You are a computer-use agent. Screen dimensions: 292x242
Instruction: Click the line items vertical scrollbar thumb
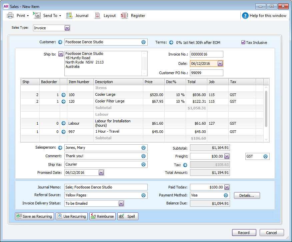pyautogui.click(x=266, y=109)
